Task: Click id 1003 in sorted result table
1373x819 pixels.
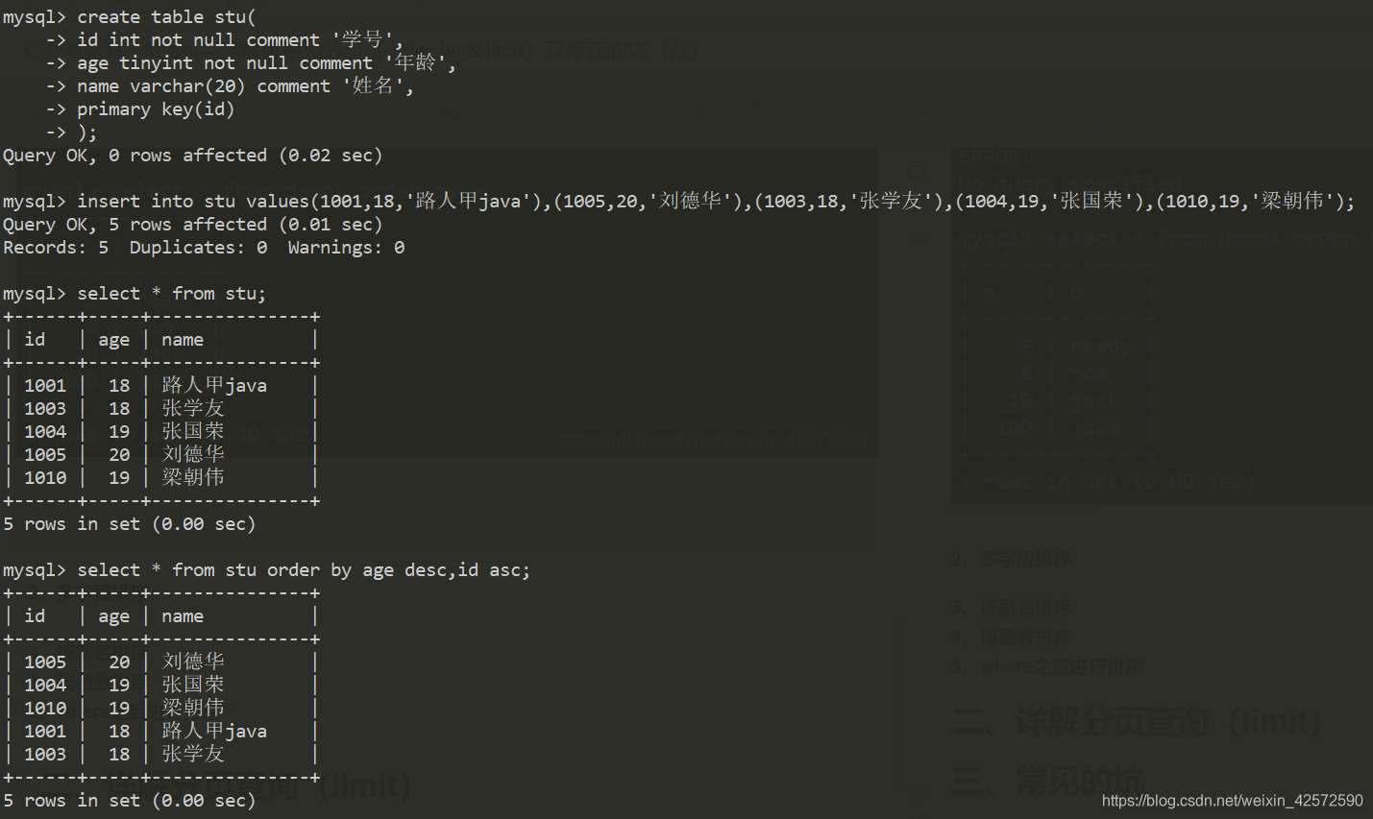Action: pos(45,755)
